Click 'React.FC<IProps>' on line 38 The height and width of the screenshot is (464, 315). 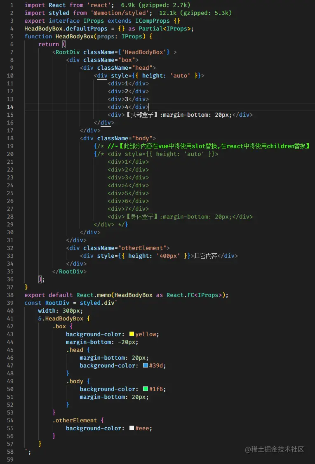tap(194, 295)
